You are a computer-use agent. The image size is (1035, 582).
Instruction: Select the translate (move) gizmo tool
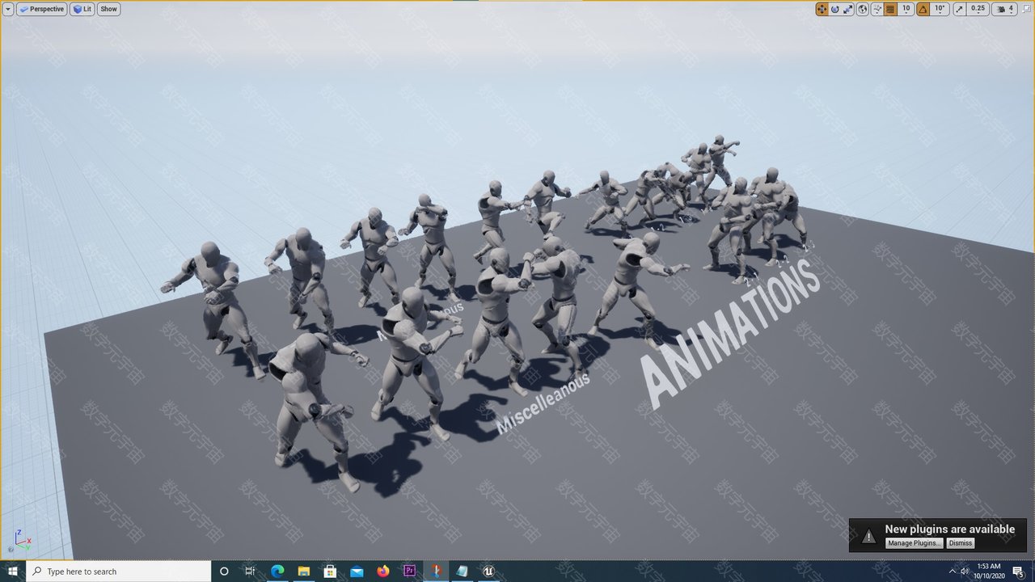[x=822, y=9]
